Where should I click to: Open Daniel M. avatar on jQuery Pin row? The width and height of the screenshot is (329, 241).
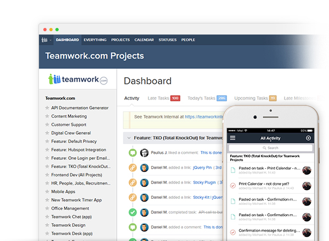[144, 168]
